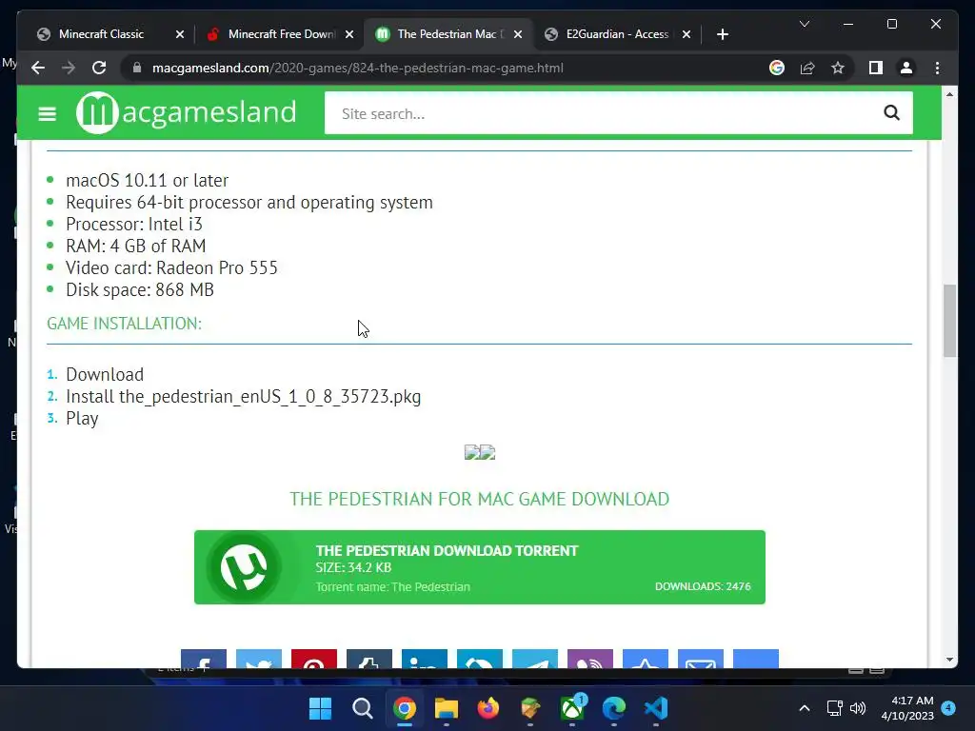Image resolution: width=975 pixels, height=731 pixels.
Task: Open the Google icon in address bar
Action: pyautogui.click(x=777, y=68)
